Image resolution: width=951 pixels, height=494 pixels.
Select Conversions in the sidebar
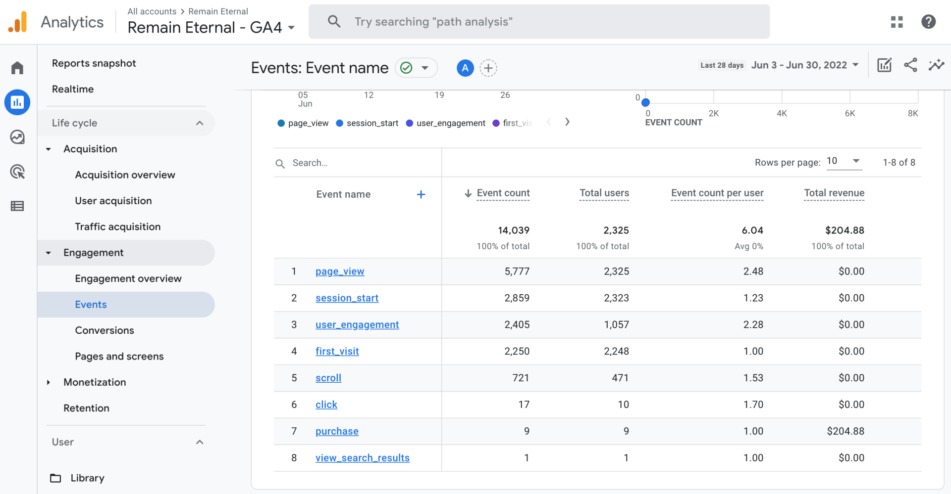point(105,330)
